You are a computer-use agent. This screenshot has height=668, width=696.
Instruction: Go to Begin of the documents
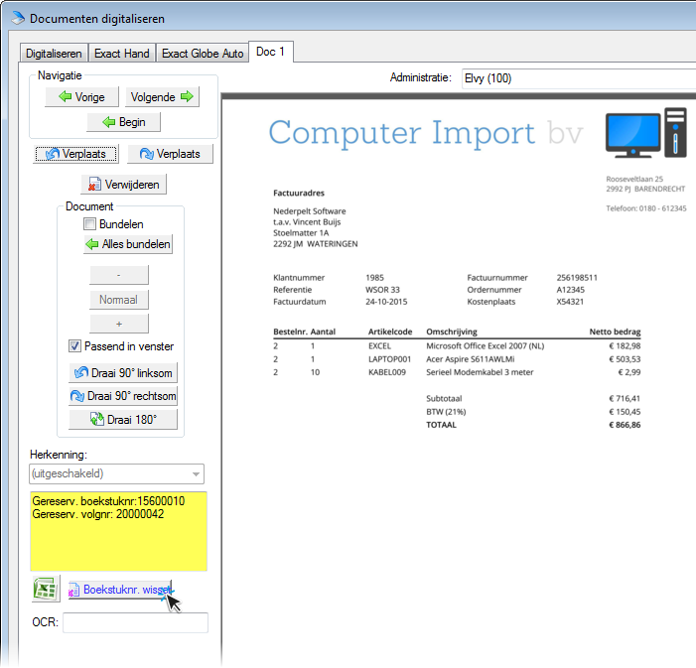(123, 122)
